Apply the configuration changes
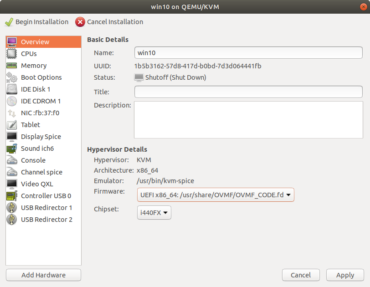The image size is (370, 287). pos(345,275)
